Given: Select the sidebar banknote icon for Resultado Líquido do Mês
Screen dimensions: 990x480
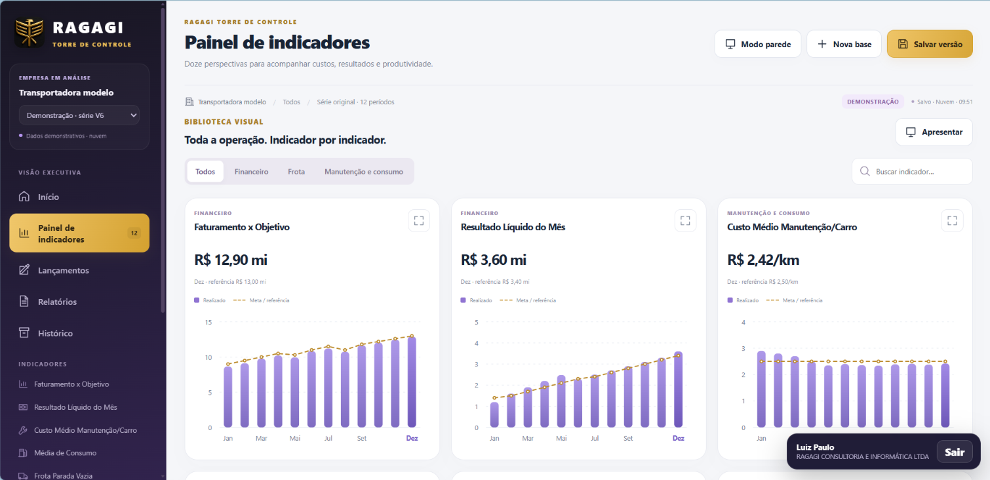Looking at the screenshot, I should (23, 407).
